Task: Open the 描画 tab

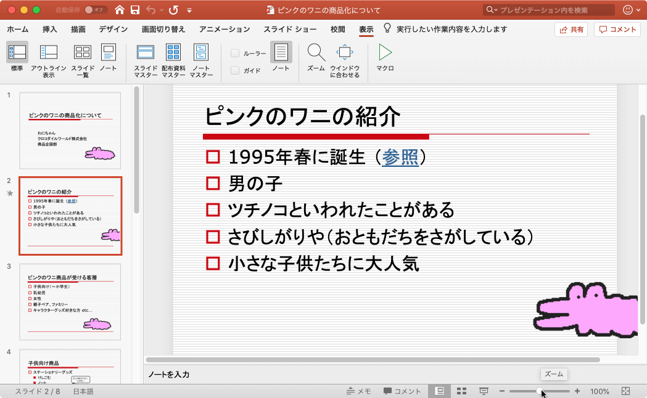Action: [78, 29]
